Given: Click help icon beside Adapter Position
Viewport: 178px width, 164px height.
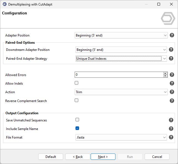Looking at the screenshot, I should [x=172, y=35].
